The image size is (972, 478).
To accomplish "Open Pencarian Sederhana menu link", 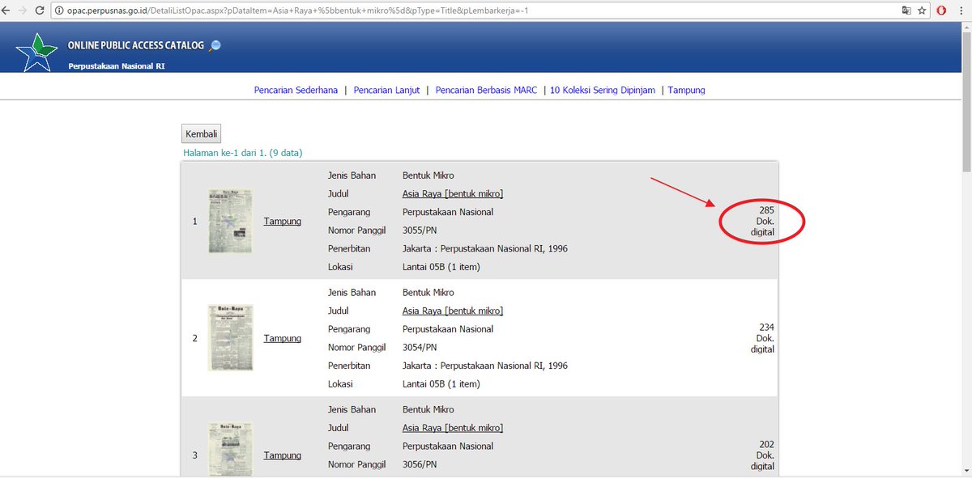I will point(296,91).
